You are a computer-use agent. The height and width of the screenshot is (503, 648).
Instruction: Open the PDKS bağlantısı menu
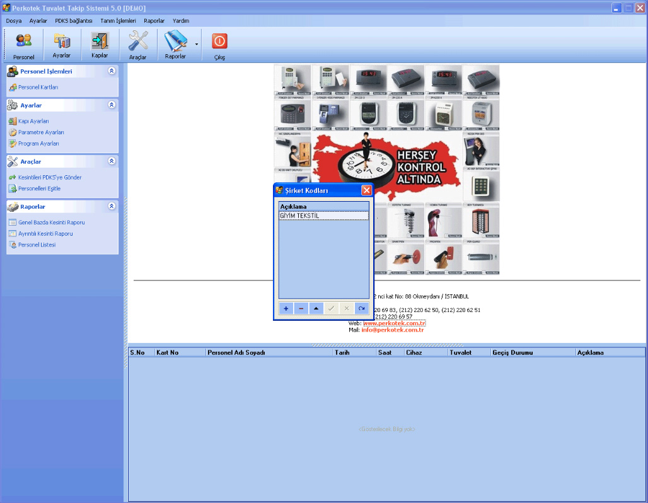(x=74, y=21)
